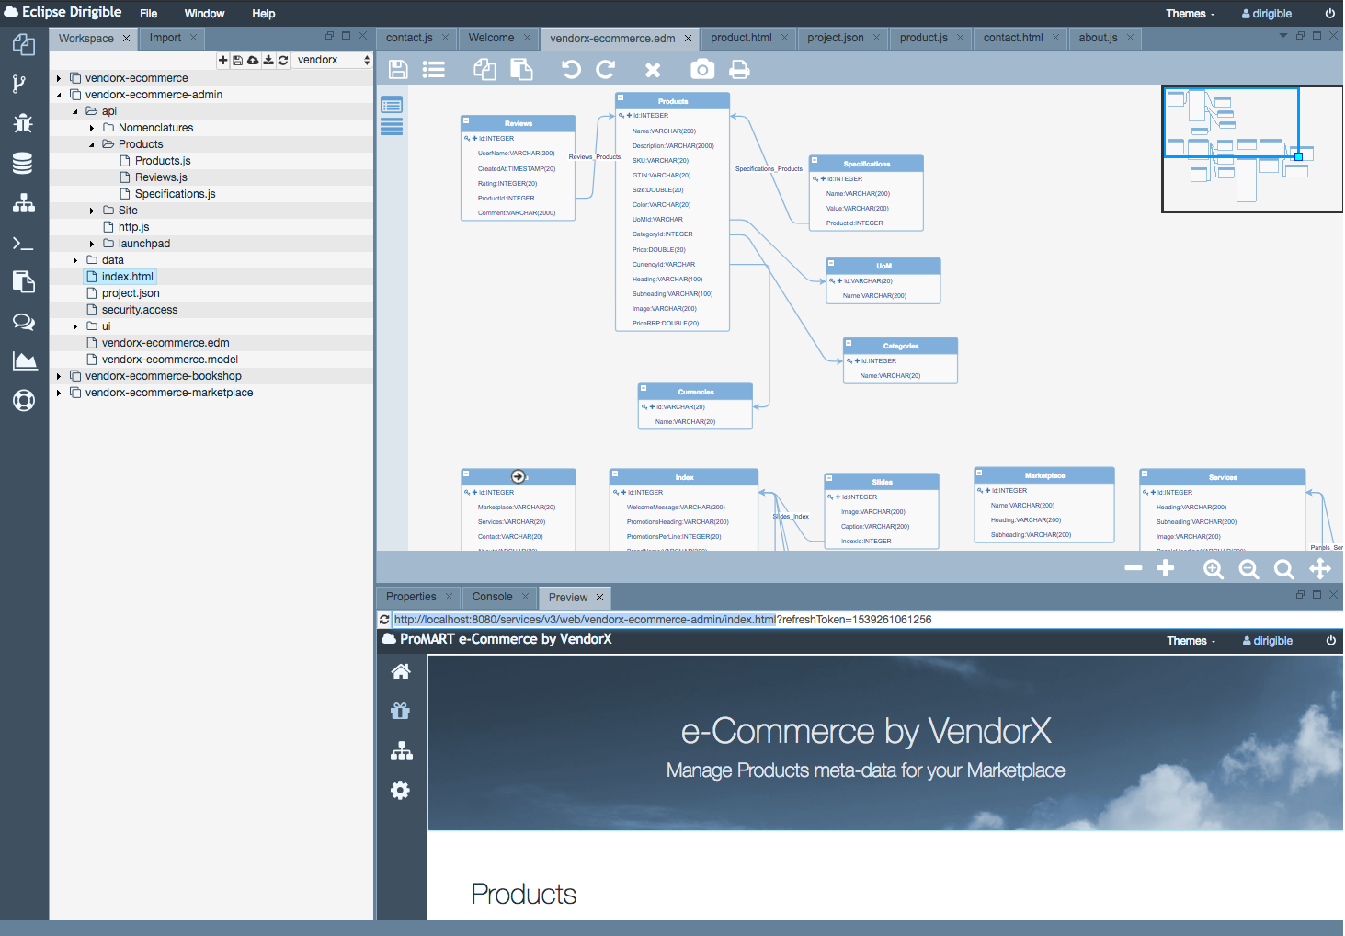Collapse the Index entity box

click(x=615, y=474)
